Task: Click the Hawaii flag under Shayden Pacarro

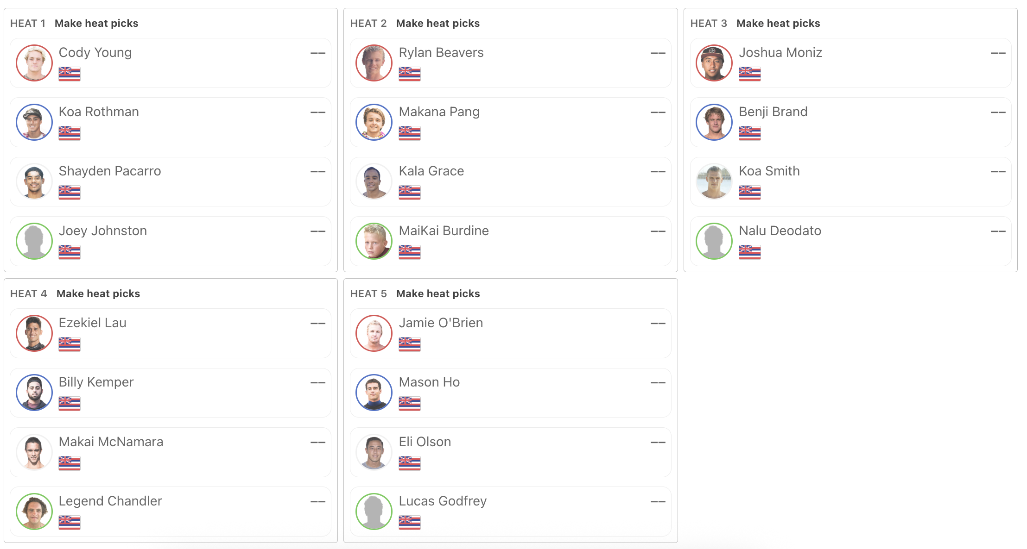Action: pyautogui.click(x=70, y=192)
